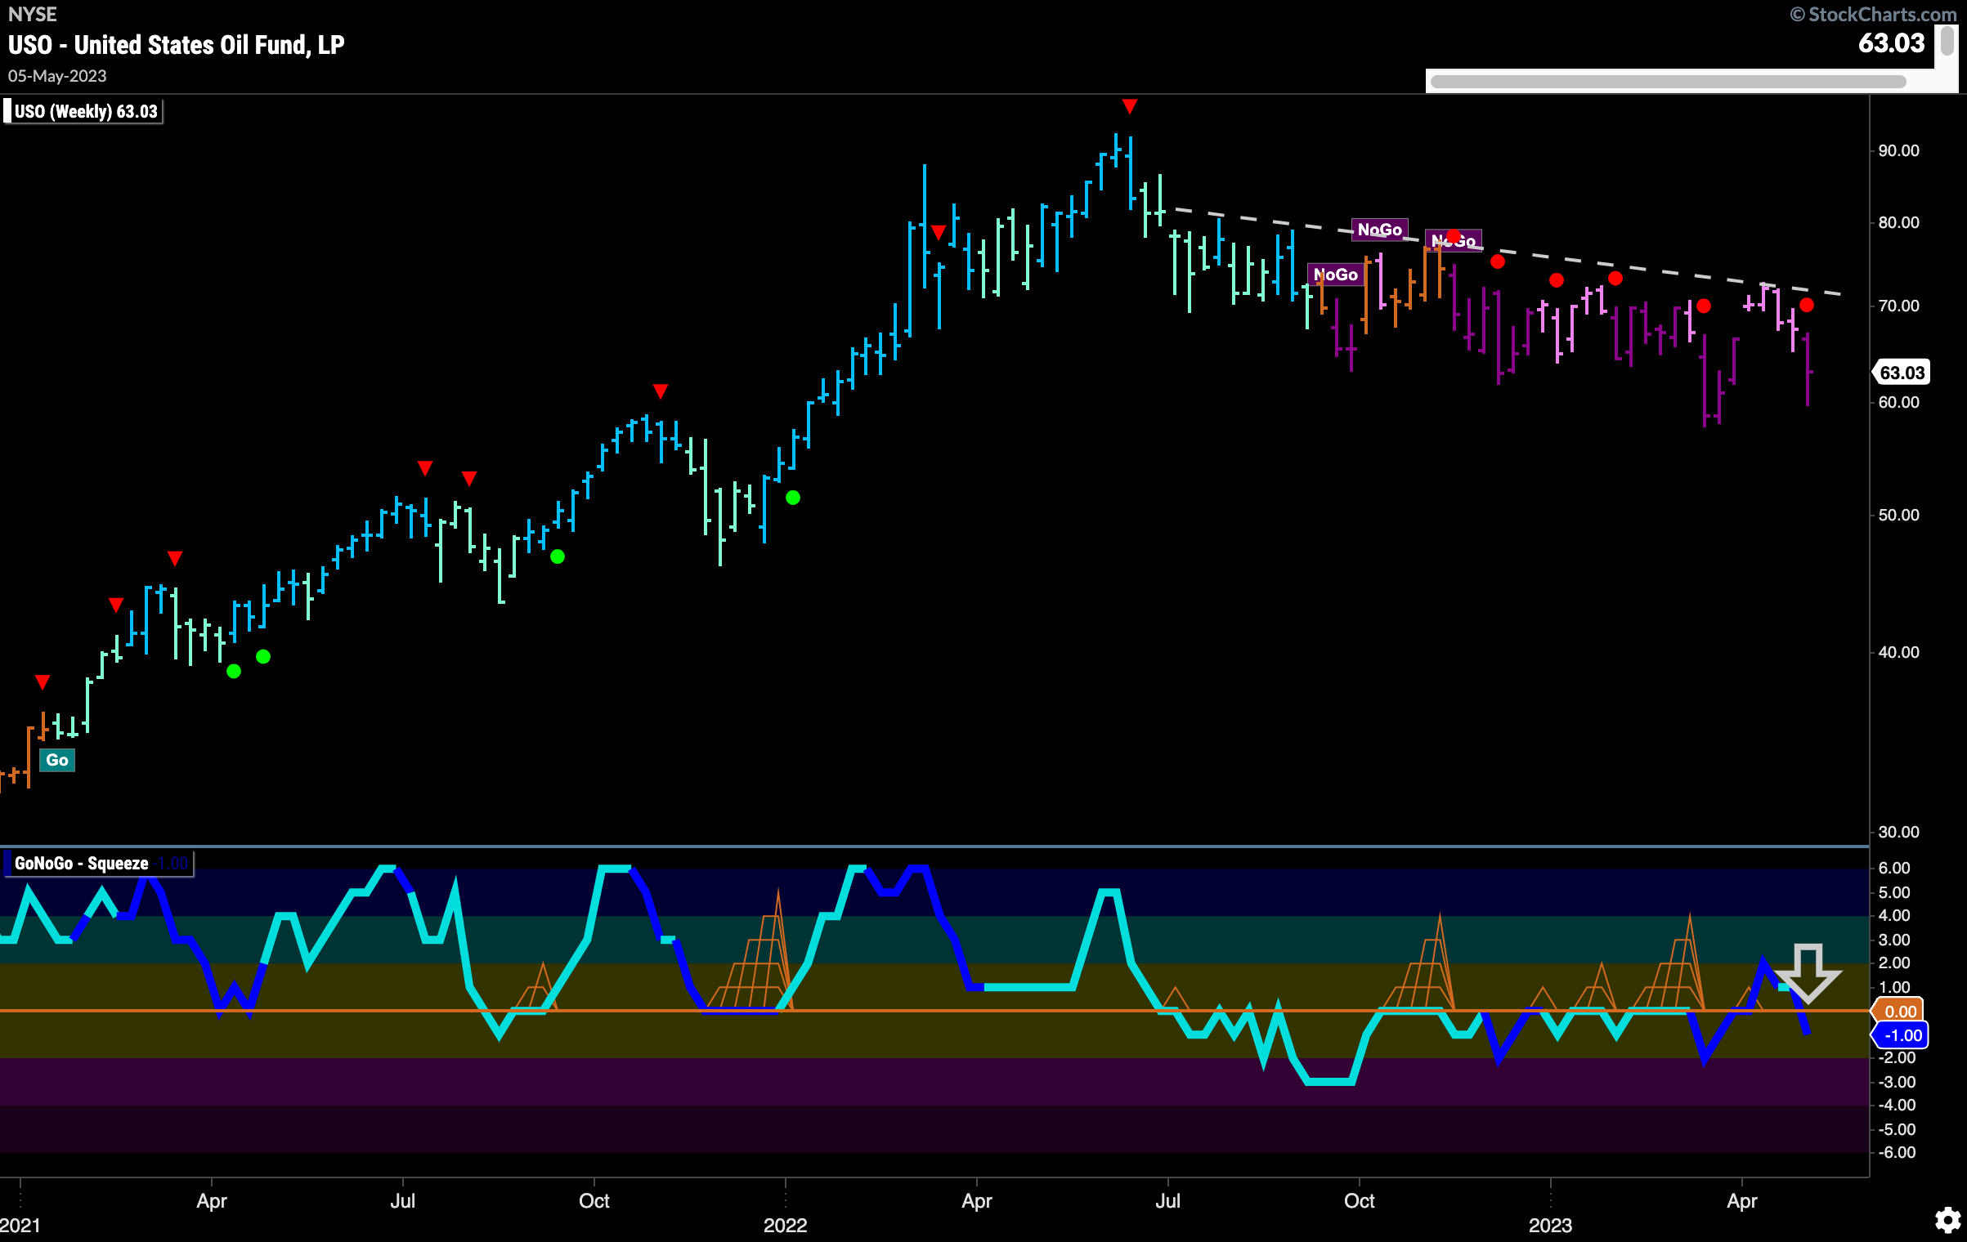Image resolution: width=1967 pixels, height=1242 pixels.
Task: Click the 90.00 price axis label
Action: point(1898,150)
